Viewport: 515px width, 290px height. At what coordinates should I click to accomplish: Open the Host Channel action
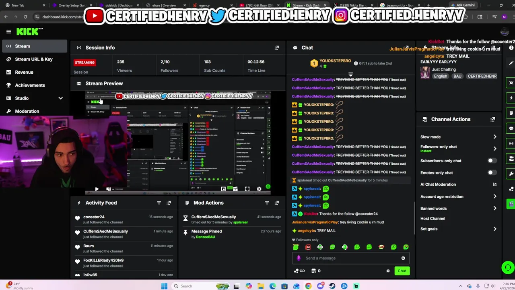[x=433, y=219]
